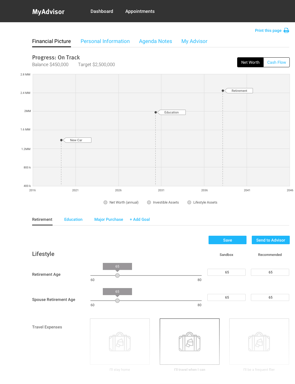The image size is (295, 384).
Task: Click the + Add Goal link
Action: pyautogui.click(x=140, y=219)
